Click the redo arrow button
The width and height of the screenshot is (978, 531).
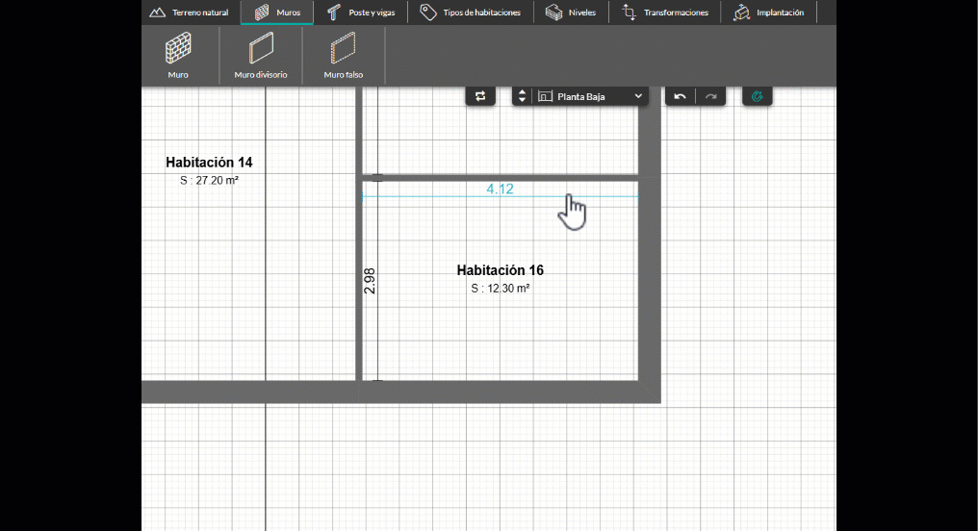711,96
